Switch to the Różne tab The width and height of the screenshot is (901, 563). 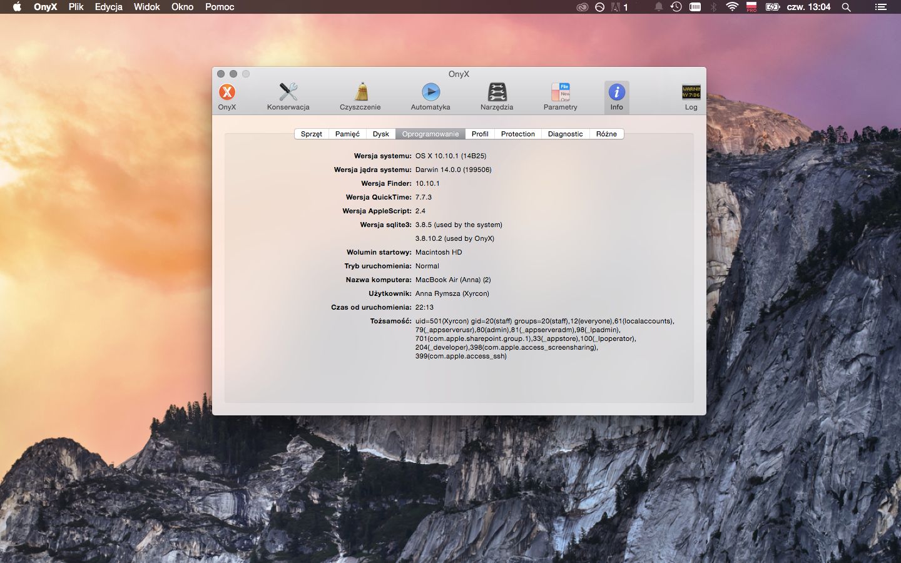coord(606,134)
